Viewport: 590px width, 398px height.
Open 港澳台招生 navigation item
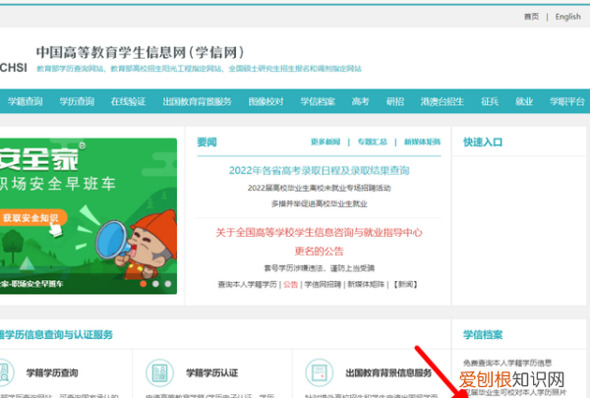pos(442,101)
